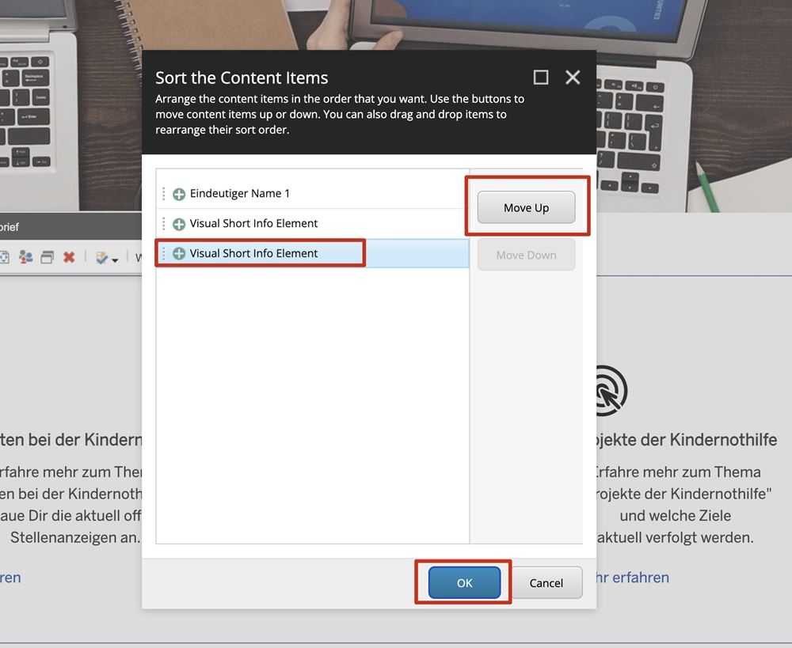Image resolution: width=792 pixels, height=648 pixels.
Task: Select the middle Visual Short Info Element
Action: tap(253, 224)
